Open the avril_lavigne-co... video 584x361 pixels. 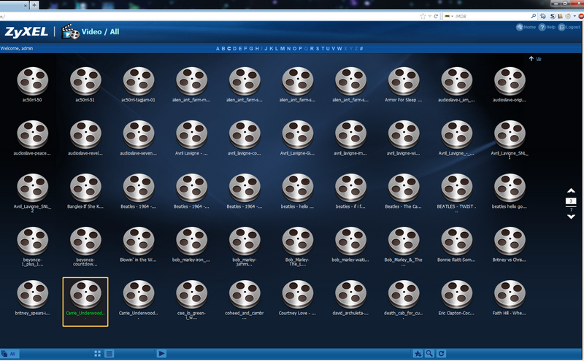pyautogui.click(x=245, y=138)
